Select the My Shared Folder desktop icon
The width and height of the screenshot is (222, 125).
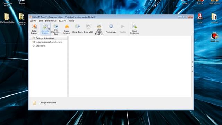(7, 18)
